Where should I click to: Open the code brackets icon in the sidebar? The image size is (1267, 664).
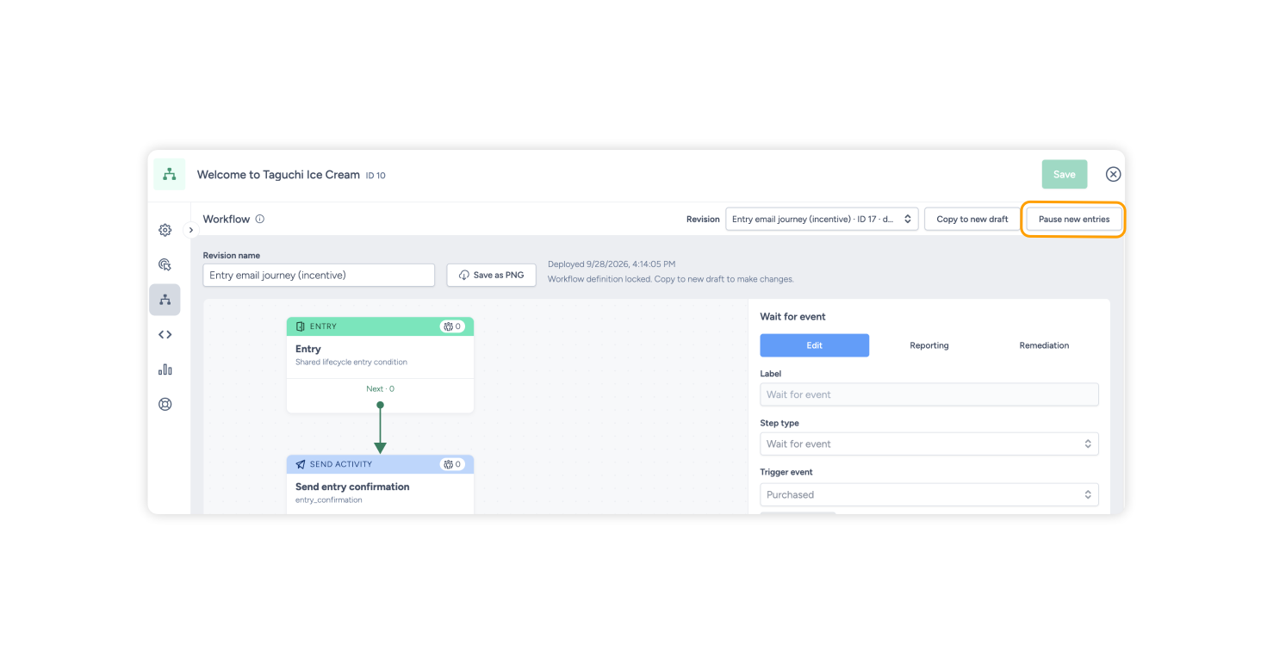165,335
